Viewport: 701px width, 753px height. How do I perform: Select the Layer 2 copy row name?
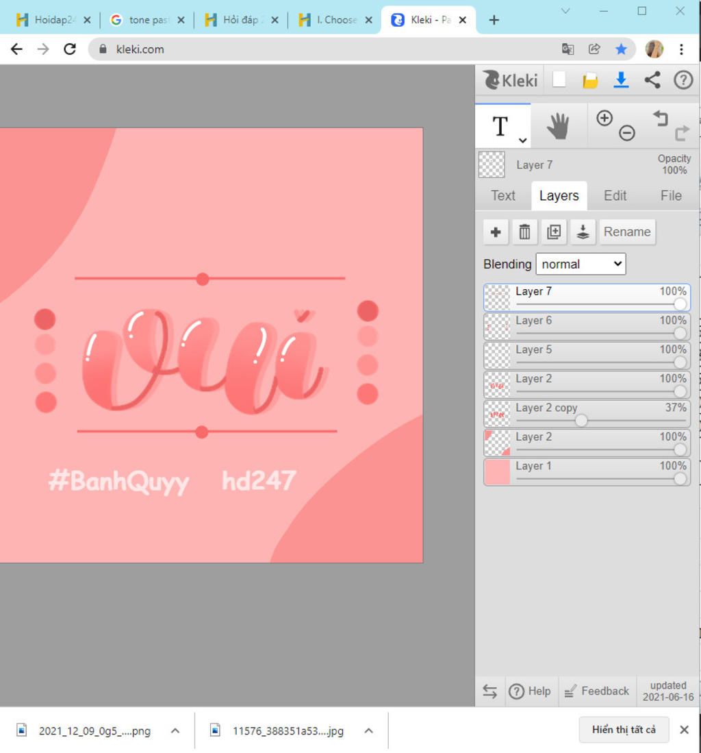click(546, 408)
